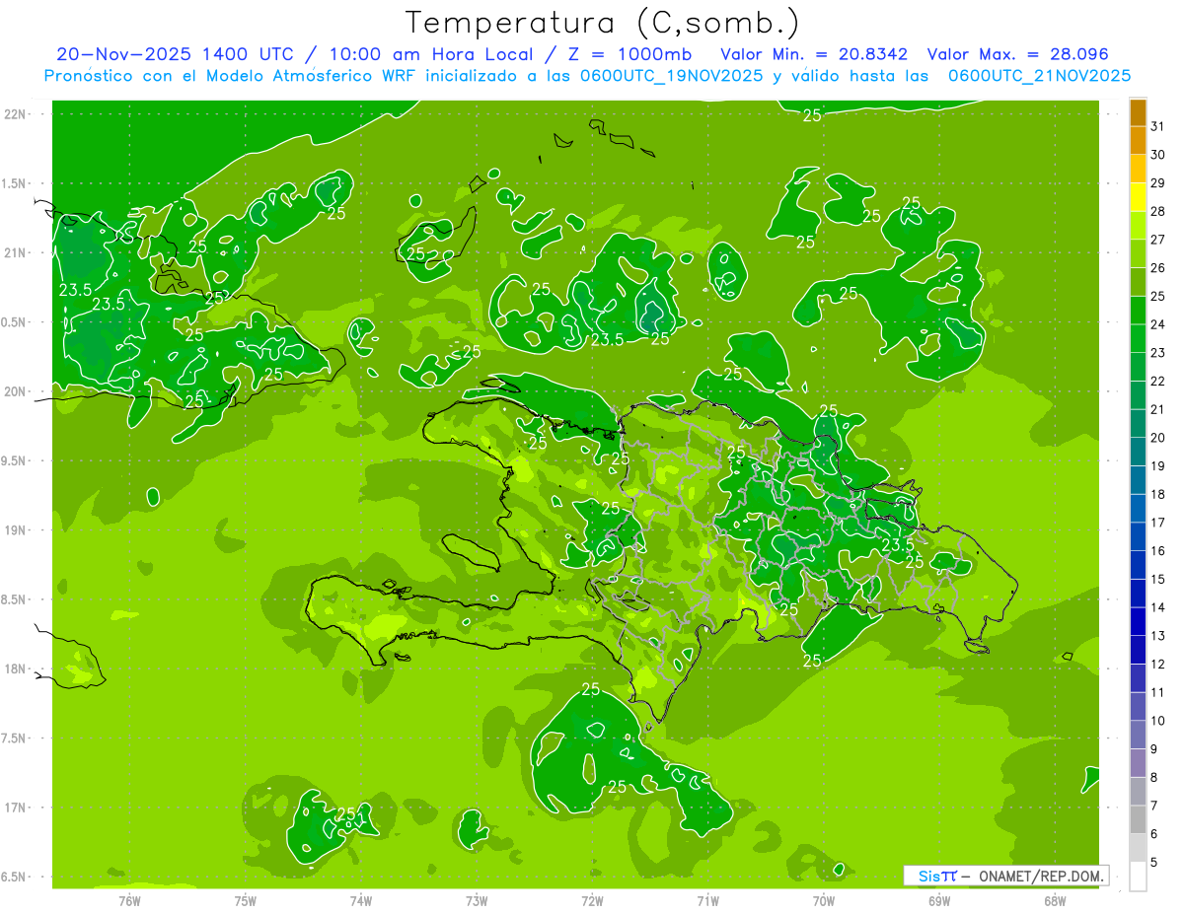Click the '19N' latitude axis label
The height and width of the screenshot is (914, 1184).
point(16,530)
